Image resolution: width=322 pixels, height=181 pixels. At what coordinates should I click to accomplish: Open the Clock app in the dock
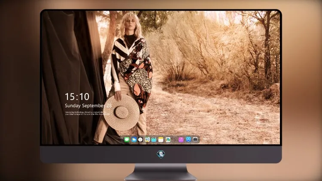coord(140,139)
